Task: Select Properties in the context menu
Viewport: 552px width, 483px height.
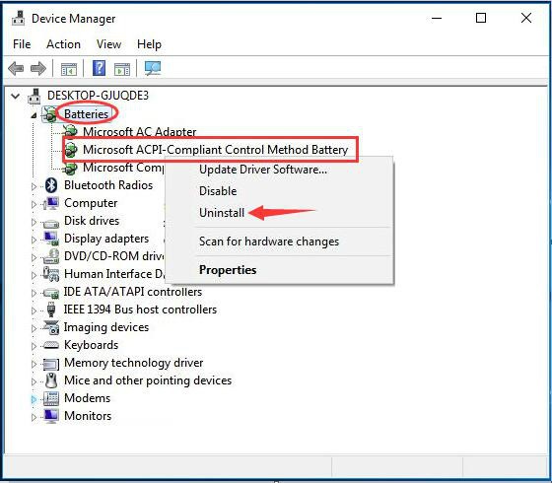Action: tap(228, 270)
